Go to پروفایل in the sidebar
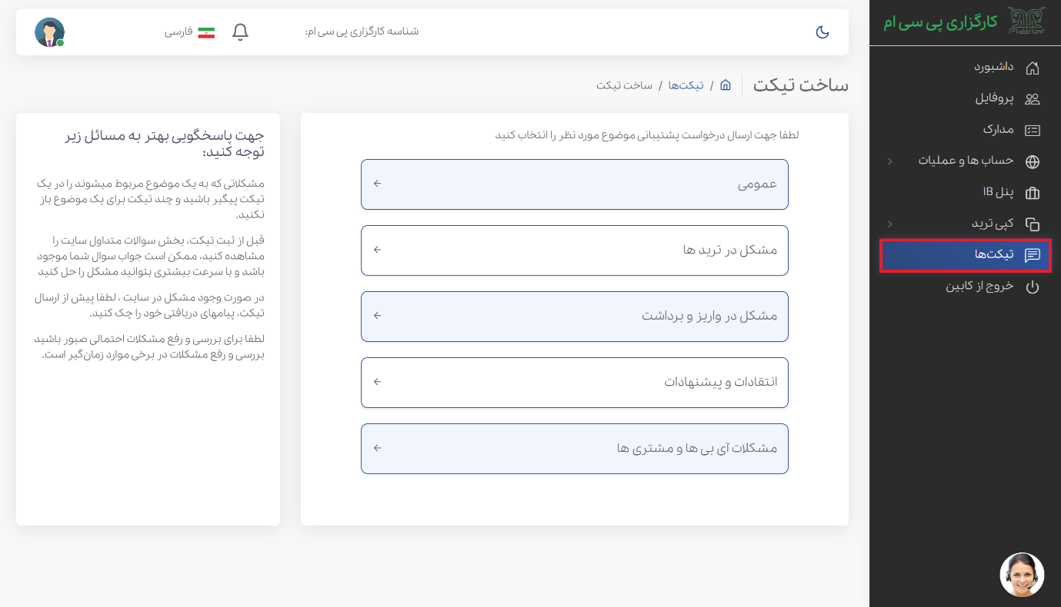Screen dimensions: 1061x607 click(x=994, y=98)
